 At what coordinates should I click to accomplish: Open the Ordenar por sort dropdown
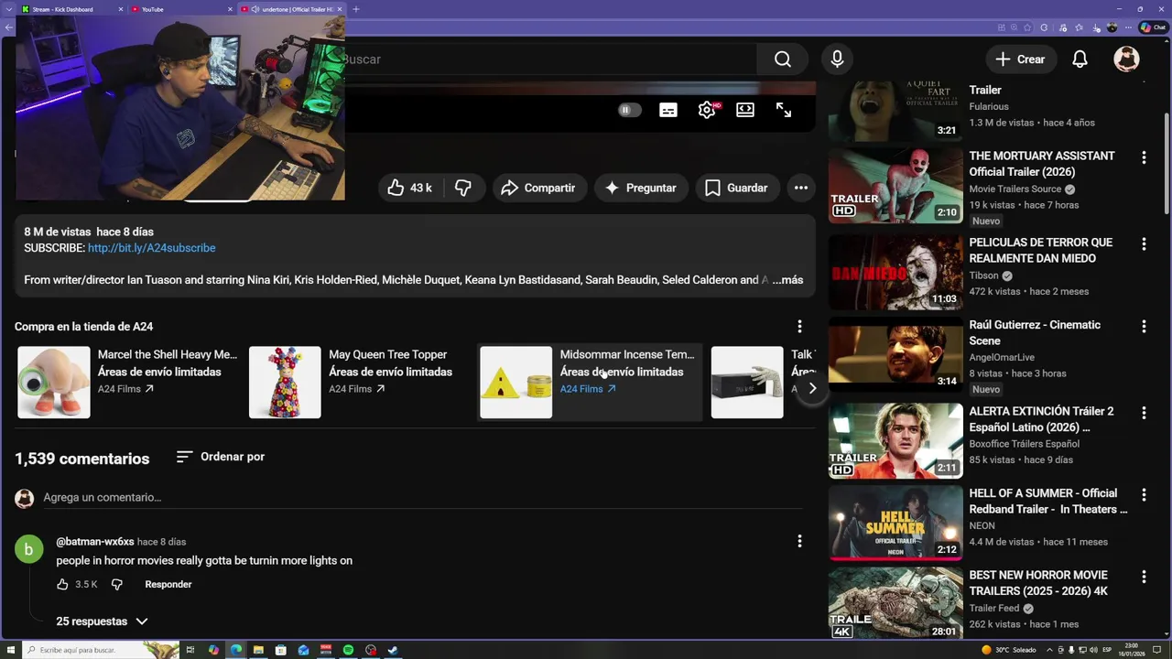221,457
